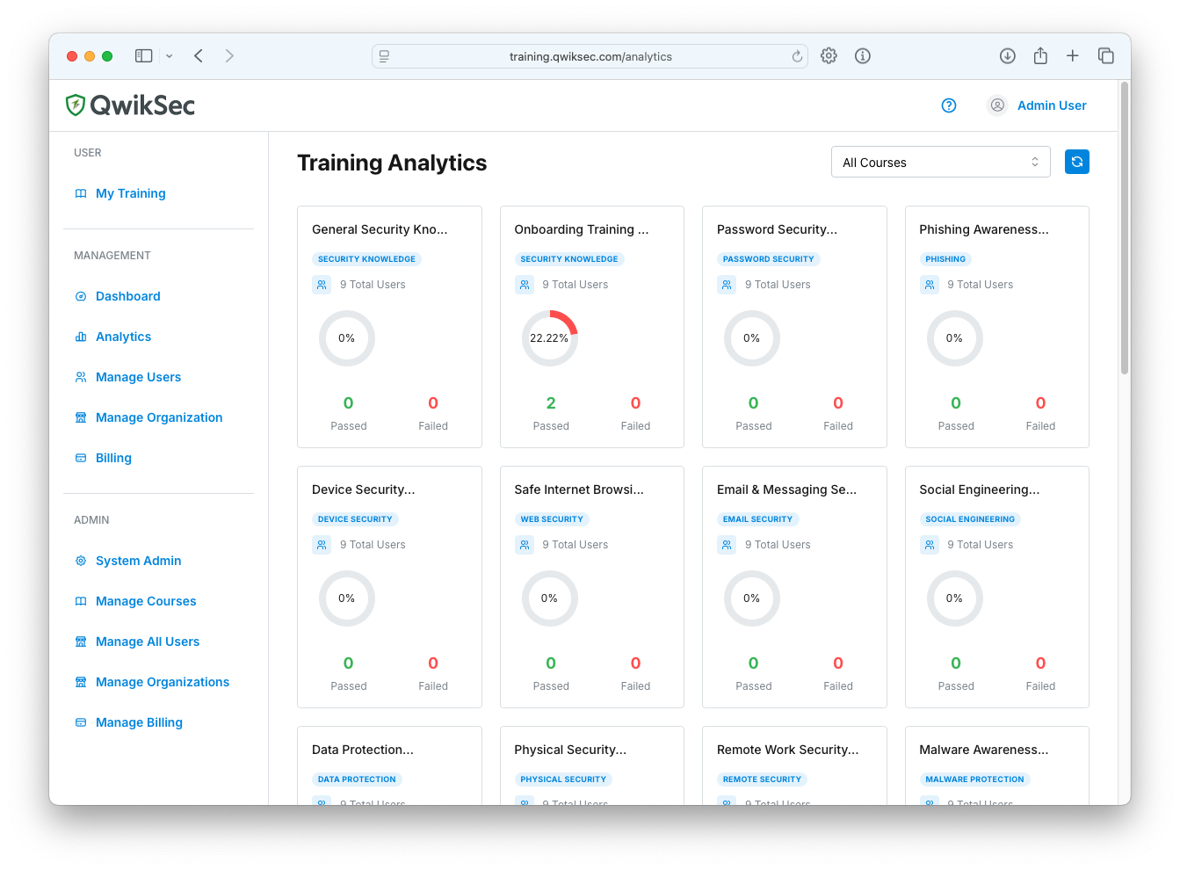Viewport: 1180px width, 870px height.
Task: Click the 0% progress ring on General Security
Action: coord(347,338)
